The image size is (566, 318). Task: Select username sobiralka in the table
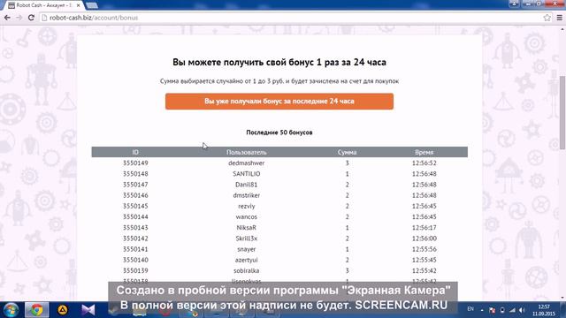(247, 271)
